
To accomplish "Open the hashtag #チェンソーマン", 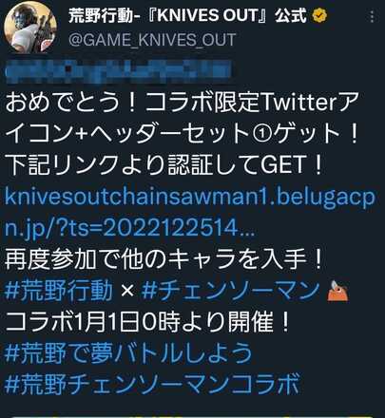I will tap(230, 290).
